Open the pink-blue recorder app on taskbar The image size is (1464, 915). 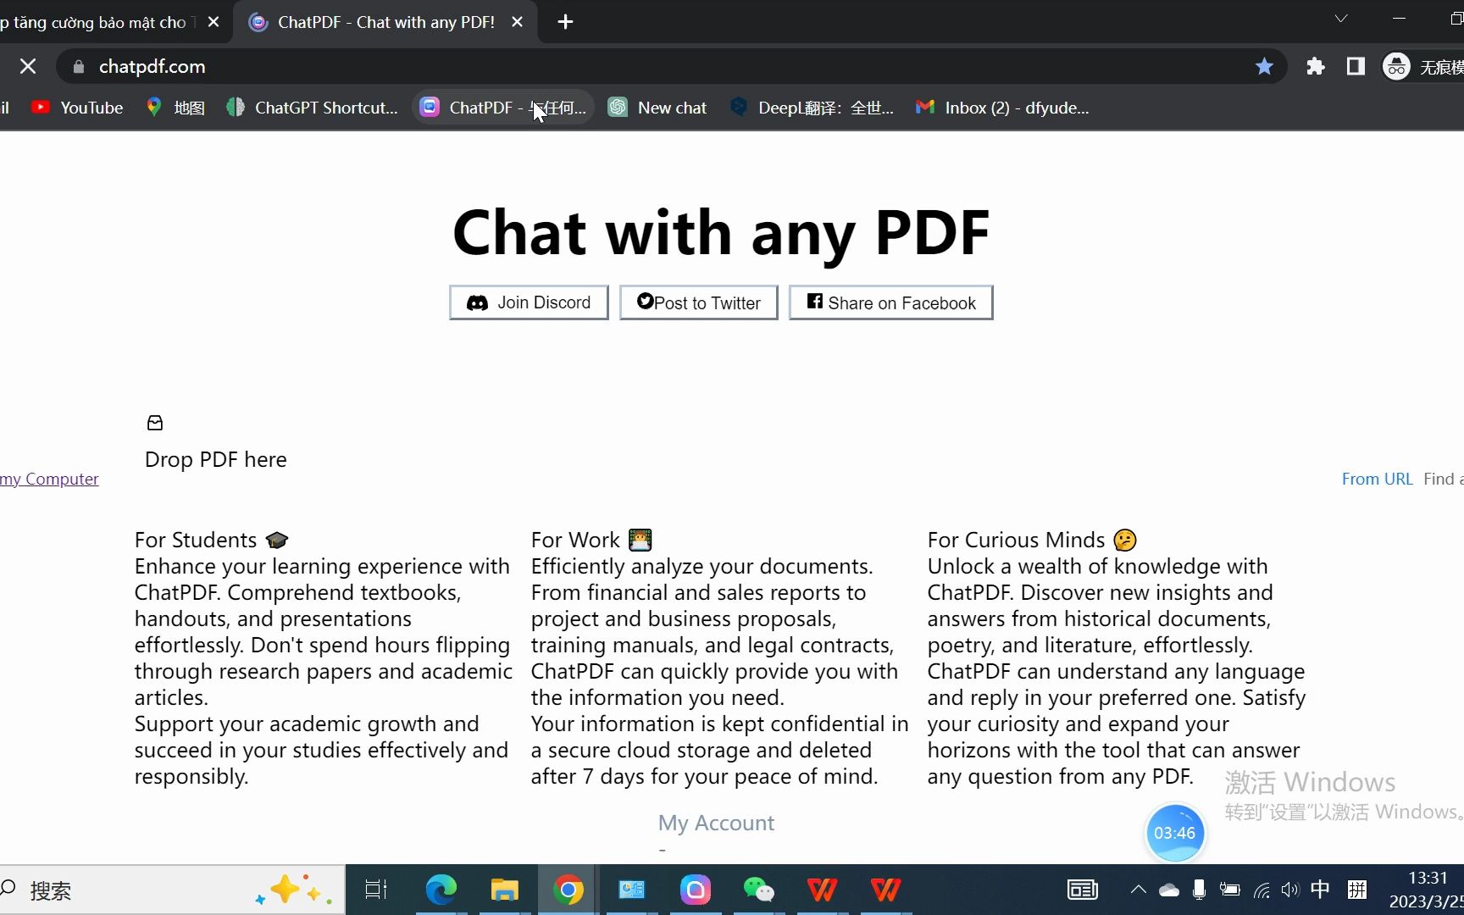click(x=695, y=890)
